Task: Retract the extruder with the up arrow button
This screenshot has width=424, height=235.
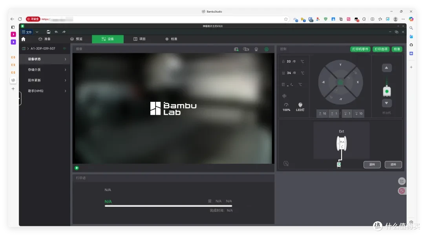Action: point(386,68)
